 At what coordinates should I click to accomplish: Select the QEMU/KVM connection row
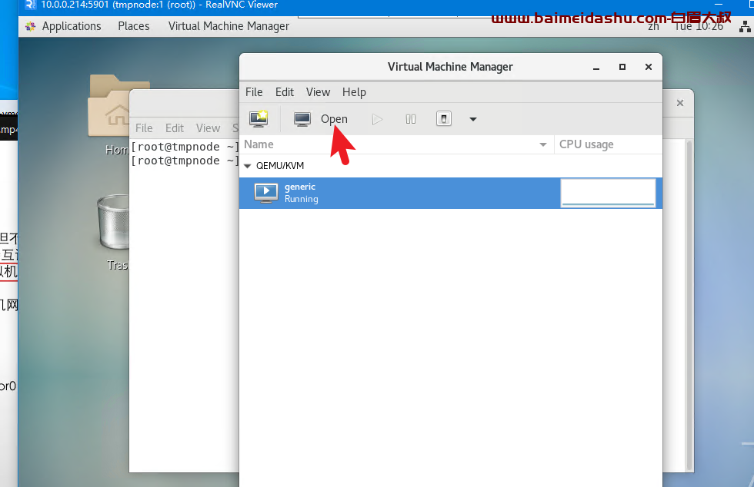coord(451,166)
